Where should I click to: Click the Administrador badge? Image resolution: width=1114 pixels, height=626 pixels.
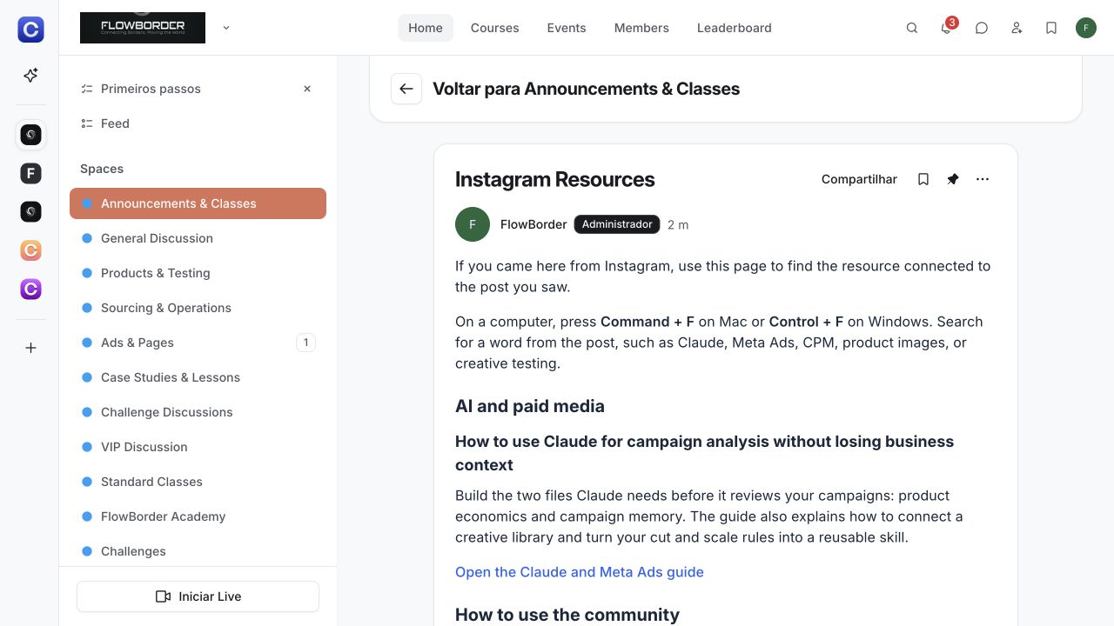point(617,224)
